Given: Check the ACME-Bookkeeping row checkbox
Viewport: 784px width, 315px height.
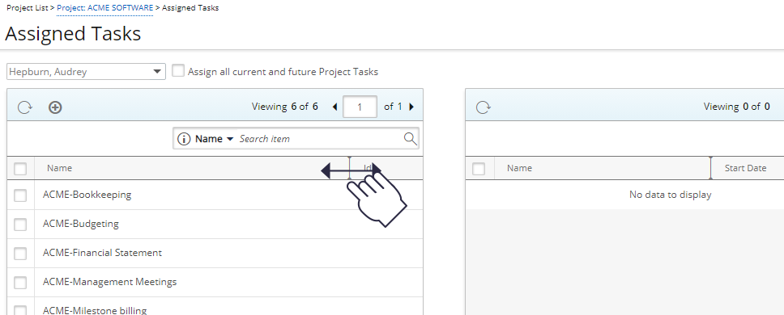Looking at the screenshot, I should point(20,196).
